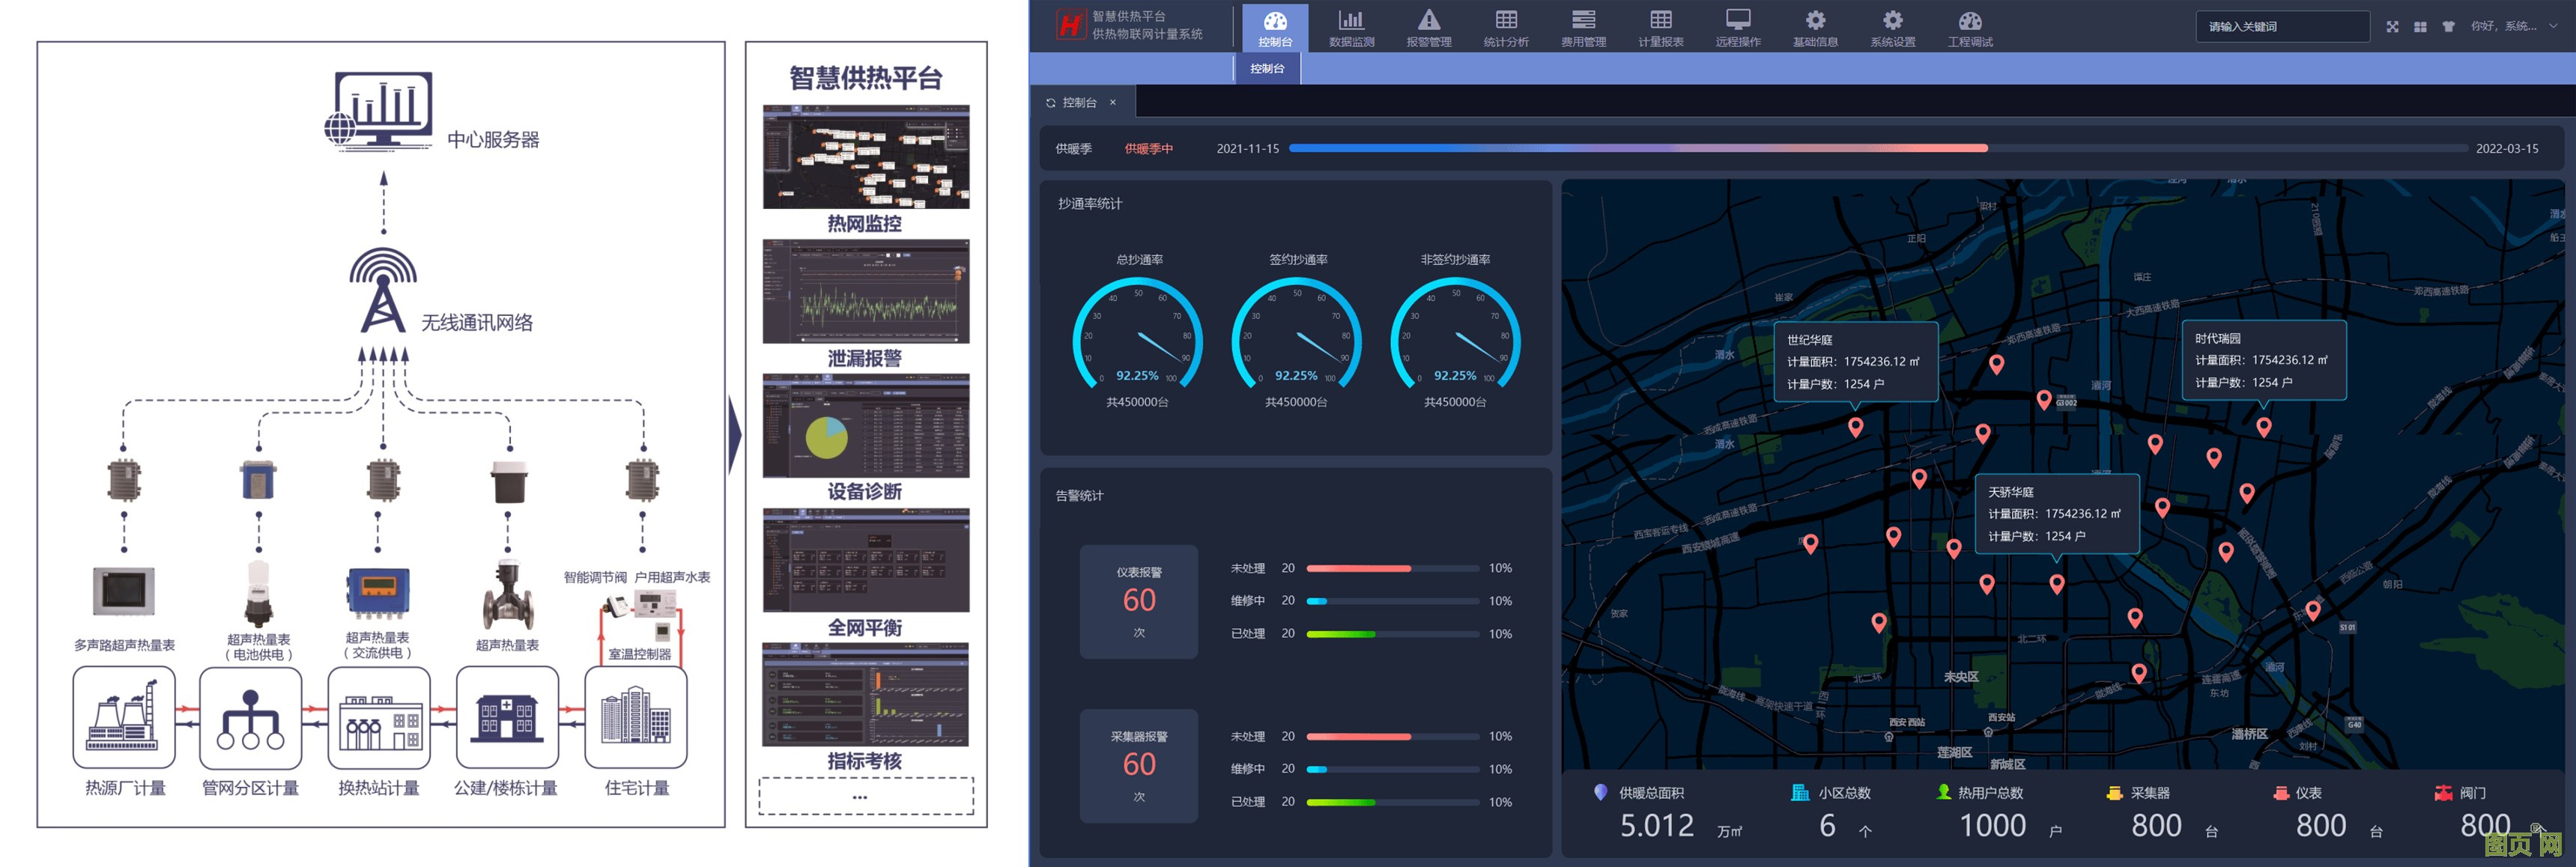Screen dimensions: 2576x867
Task: Click the grid layout icon near search
Action: 2420,27
